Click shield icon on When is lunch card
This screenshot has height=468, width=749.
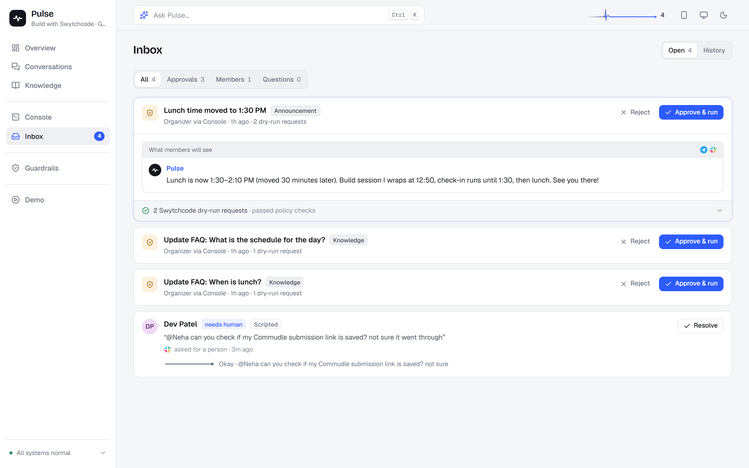(x=150, y=284)
